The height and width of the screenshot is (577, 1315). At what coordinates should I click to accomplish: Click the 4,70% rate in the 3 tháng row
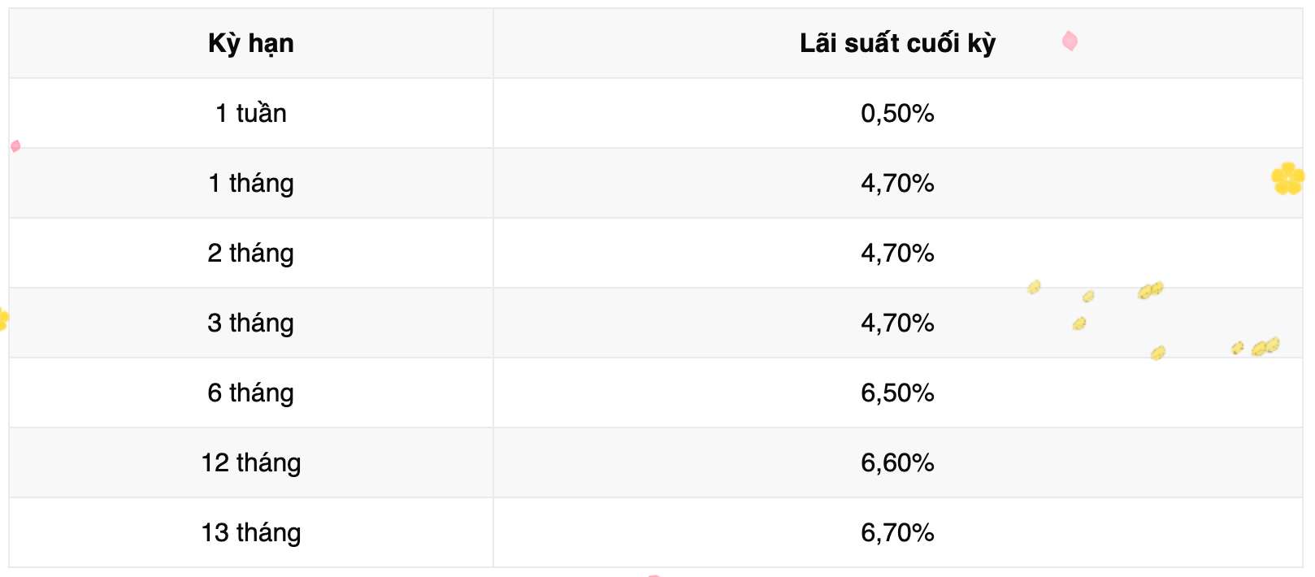pyautogui.click(x=897, y=323)
